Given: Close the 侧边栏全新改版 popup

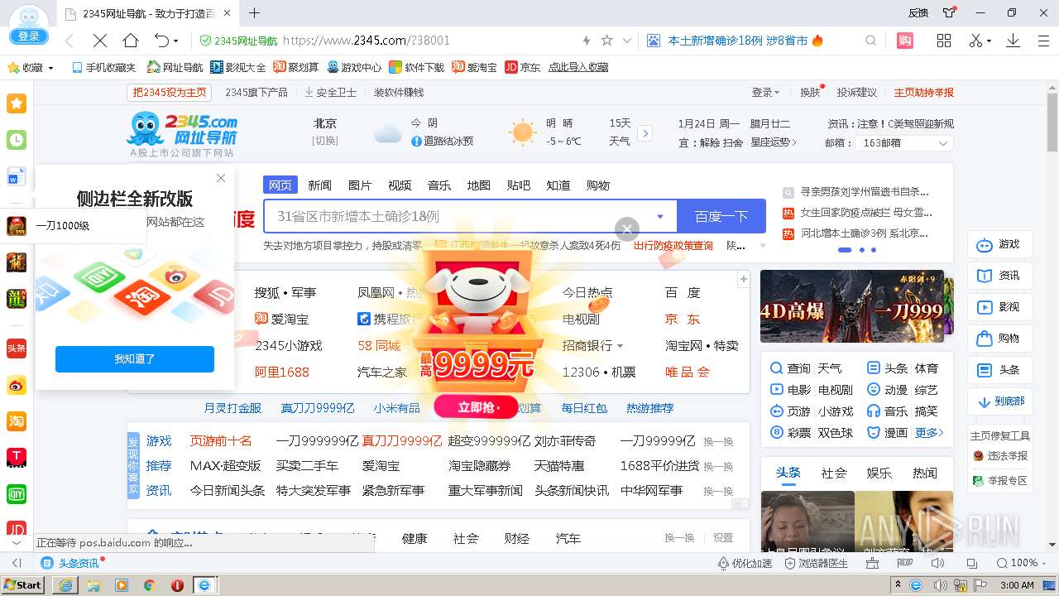Looking at the screenshot, I should pos(221,178).
